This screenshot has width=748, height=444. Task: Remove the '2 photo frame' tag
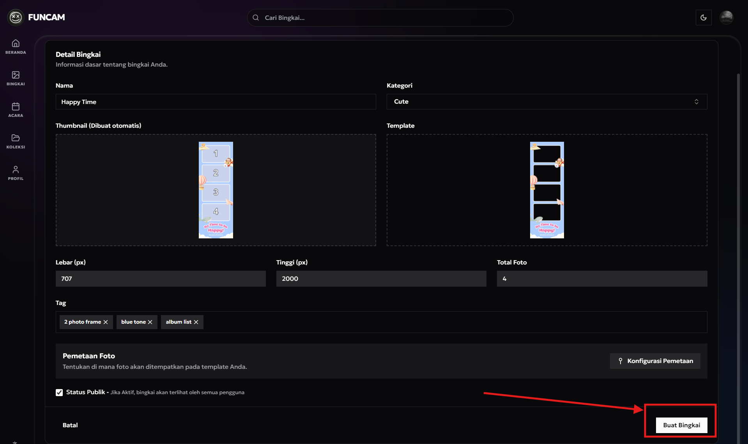point(106,322)
